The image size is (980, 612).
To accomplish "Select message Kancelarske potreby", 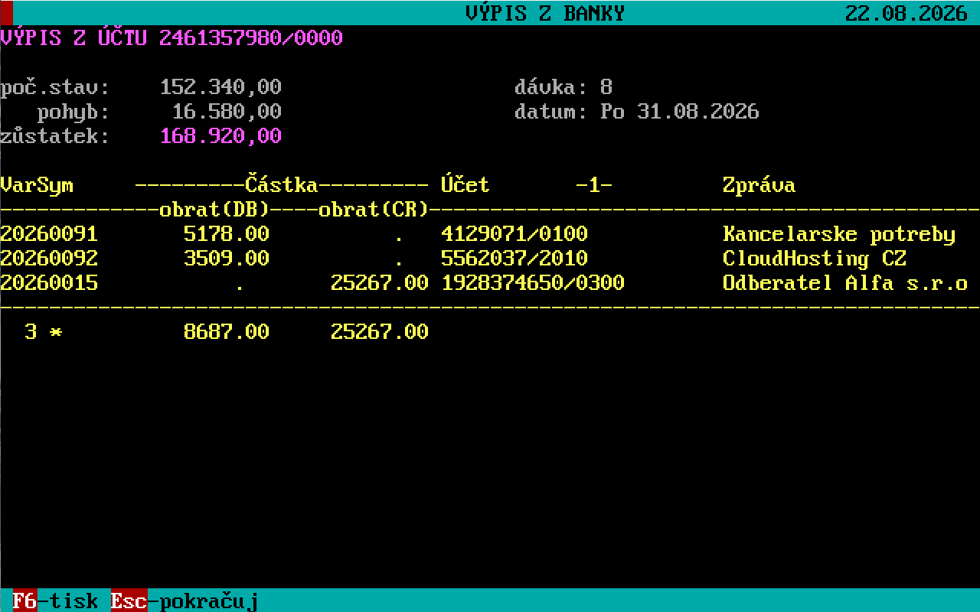I will tap(839, 233).
